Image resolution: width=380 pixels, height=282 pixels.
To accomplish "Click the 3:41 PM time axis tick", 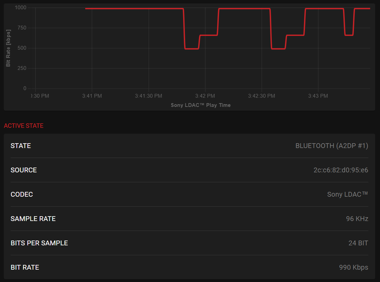I will tap(92, 96).
